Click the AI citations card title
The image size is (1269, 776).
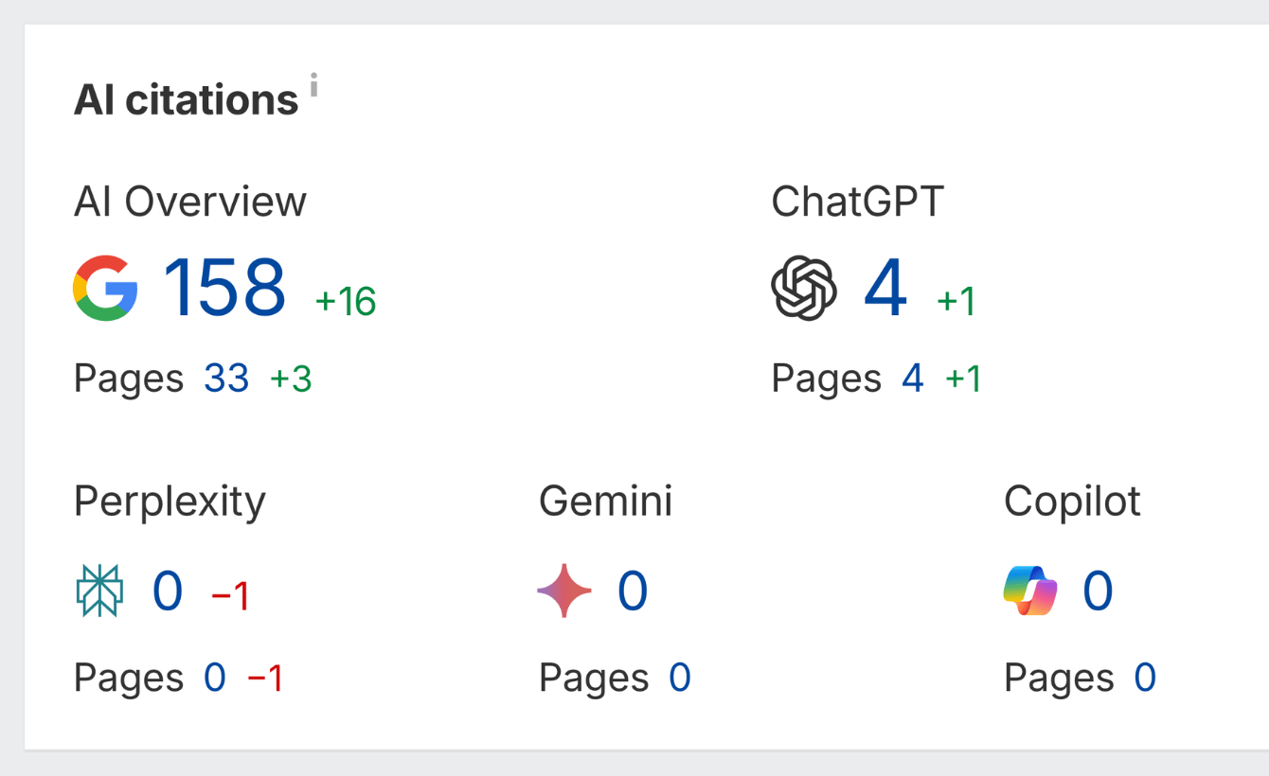point(187,97)
